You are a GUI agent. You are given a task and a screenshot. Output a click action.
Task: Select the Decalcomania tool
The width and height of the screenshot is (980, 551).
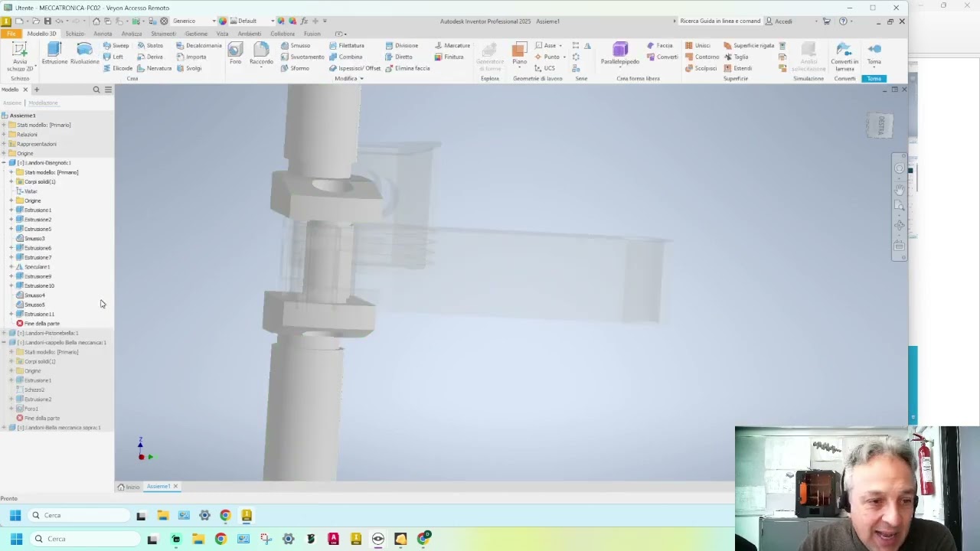199,46
